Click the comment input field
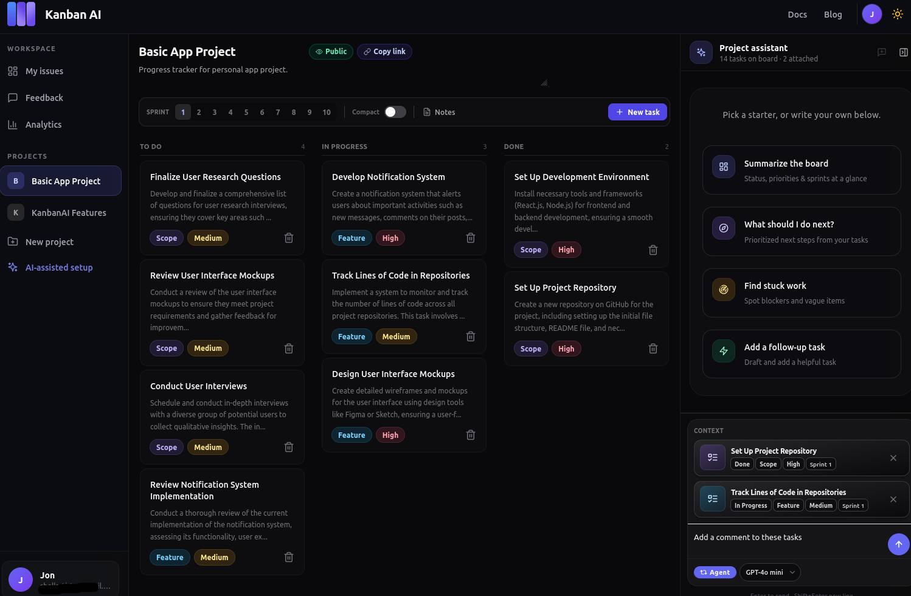This screenshot has width=911, height=596. pyautogui.click(x=788, y=542)
